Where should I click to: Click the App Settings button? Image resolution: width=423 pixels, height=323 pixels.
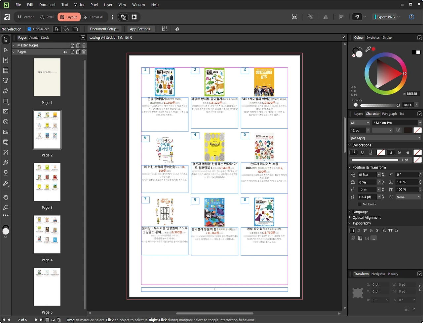[x=141, y=29]
